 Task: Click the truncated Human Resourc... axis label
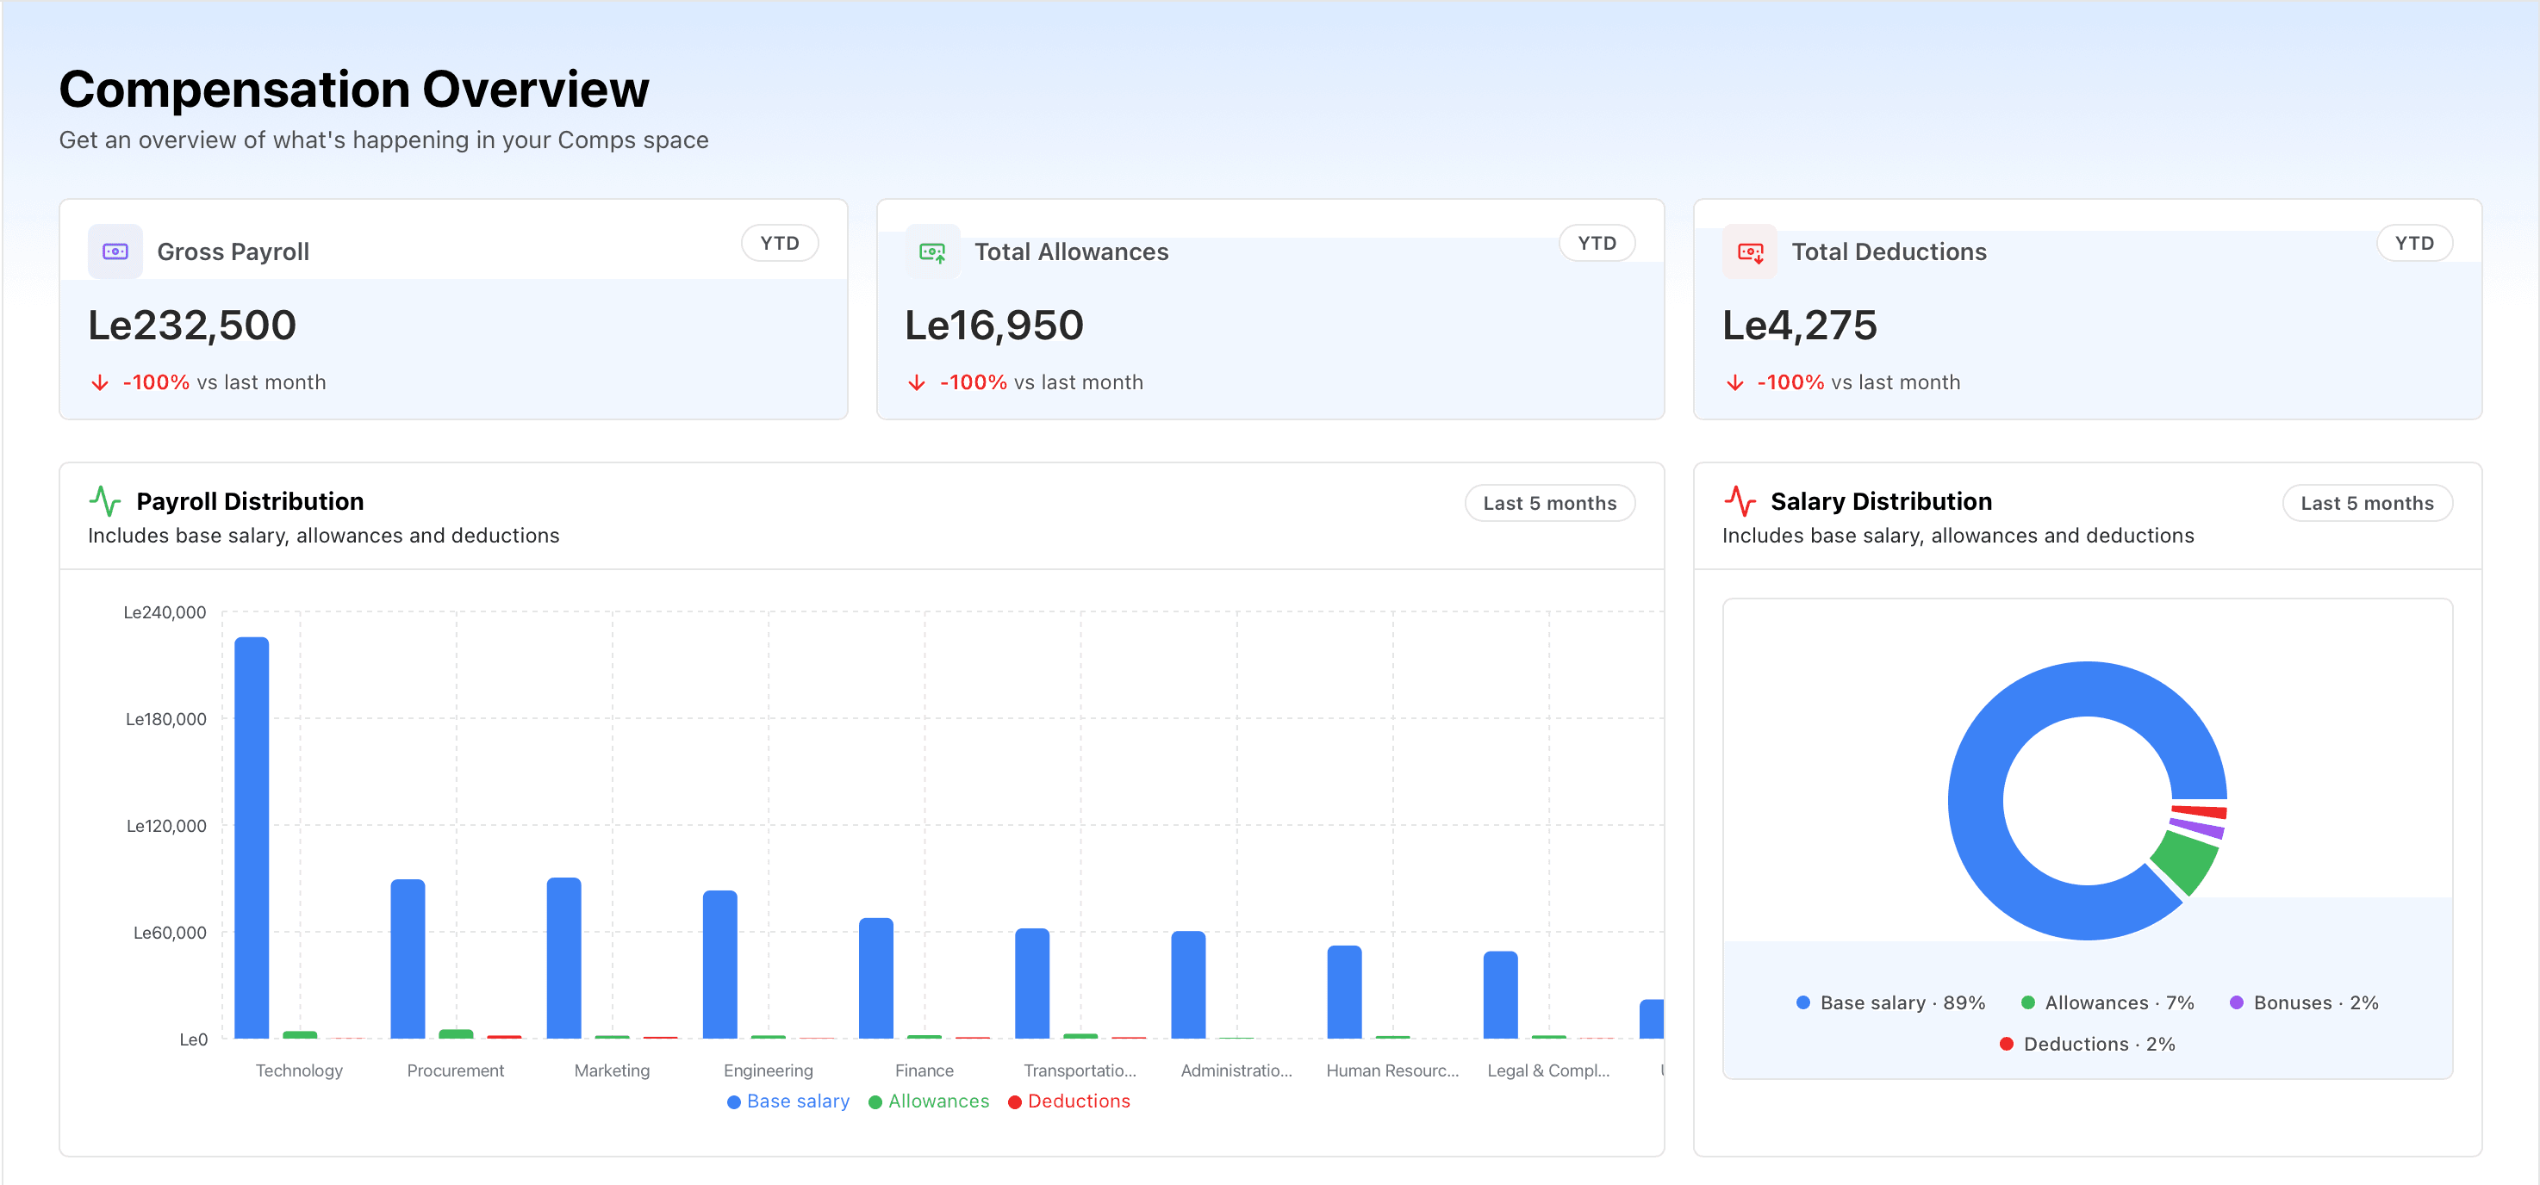pyautogui.click(x=1392, y=1070)
